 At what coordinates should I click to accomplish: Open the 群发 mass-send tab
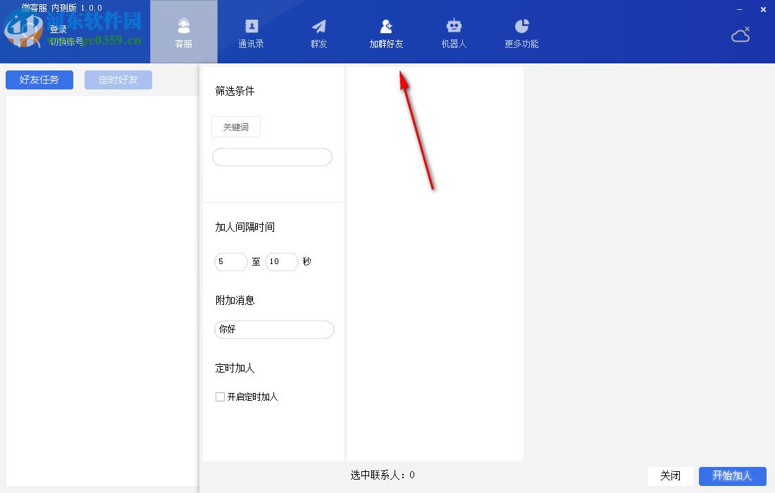[x=318, y=32]
